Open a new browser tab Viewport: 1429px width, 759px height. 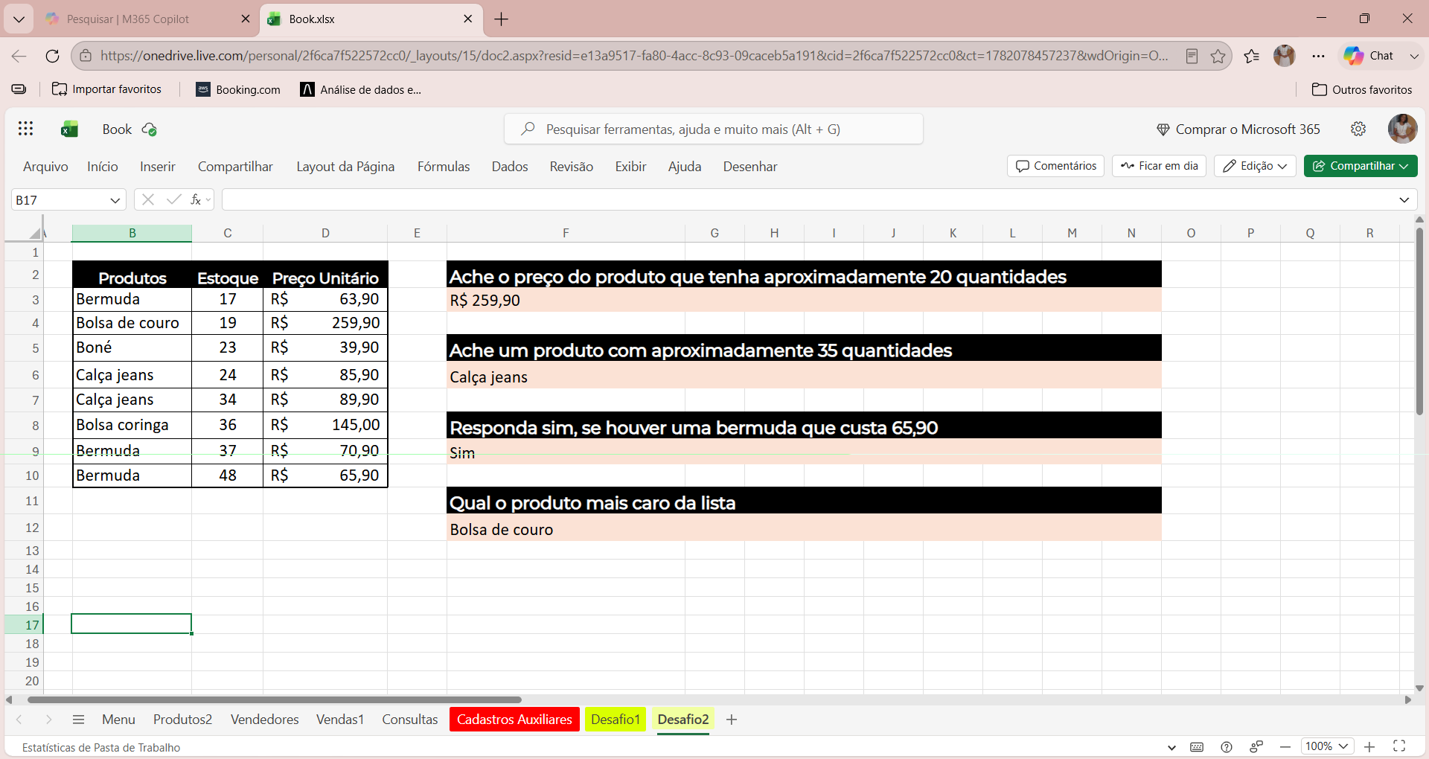coord(502,19)
